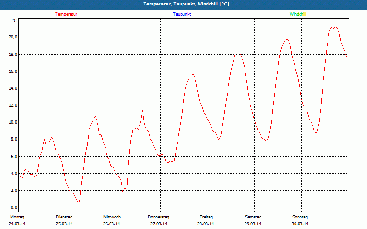
Task: Click the 14,0 y-axis value
Action: [x=13, y=88]
